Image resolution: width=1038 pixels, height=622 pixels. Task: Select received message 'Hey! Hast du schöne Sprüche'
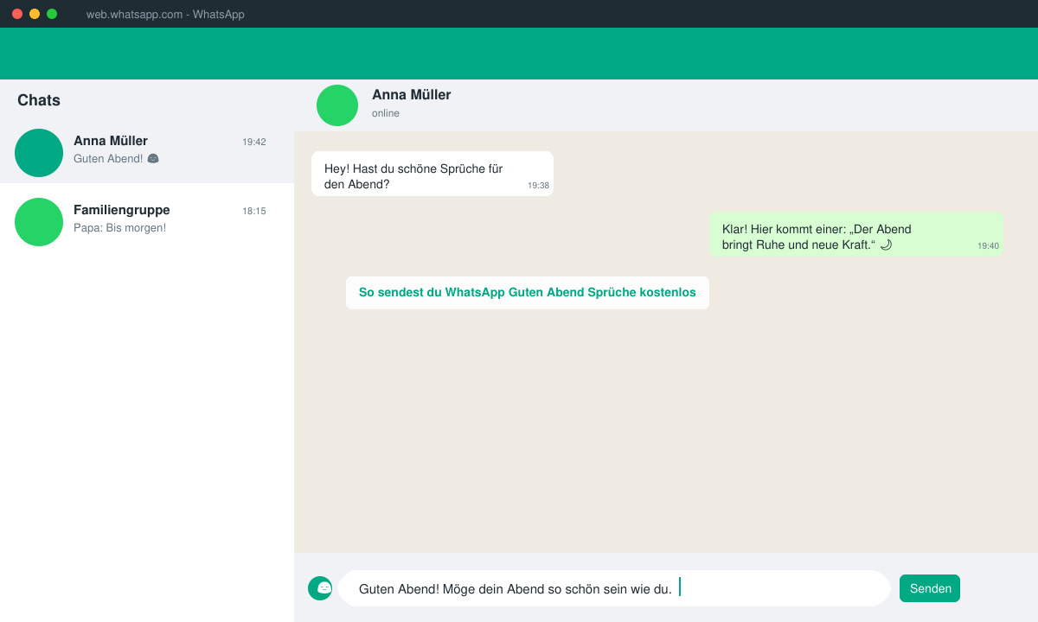coord(432,174)
